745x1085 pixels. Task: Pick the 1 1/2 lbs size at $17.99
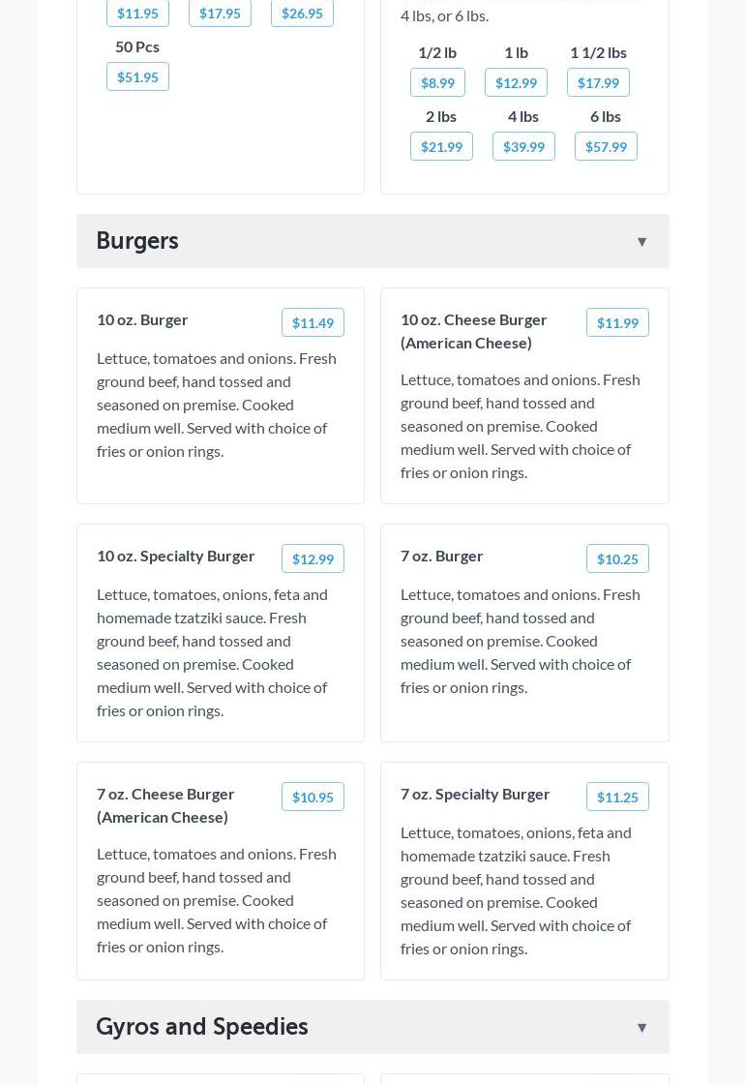(598, 83)
